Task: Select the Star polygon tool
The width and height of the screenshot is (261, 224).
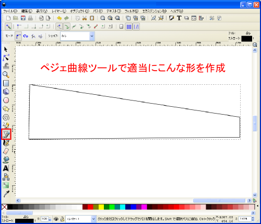Action: (6, 109)
